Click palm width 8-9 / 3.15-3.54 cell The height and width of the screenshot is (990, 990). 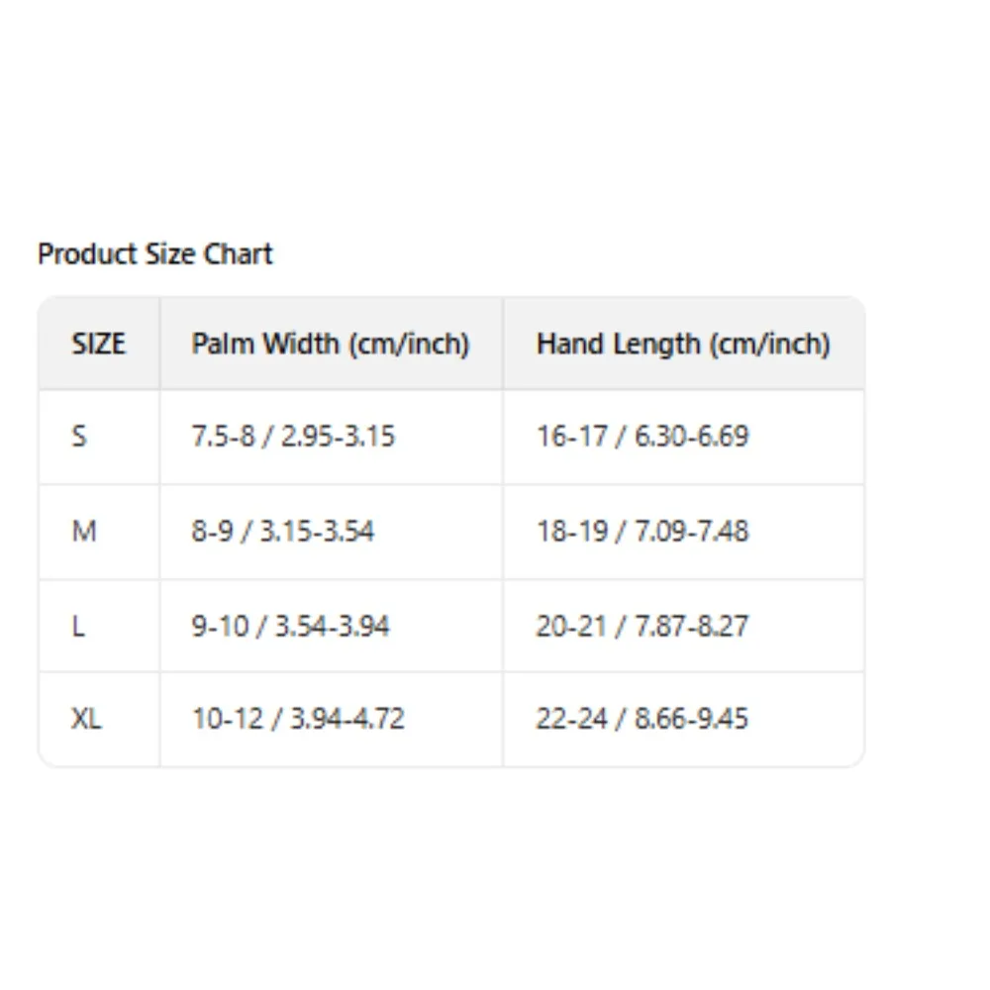click(x=283, y=532)
